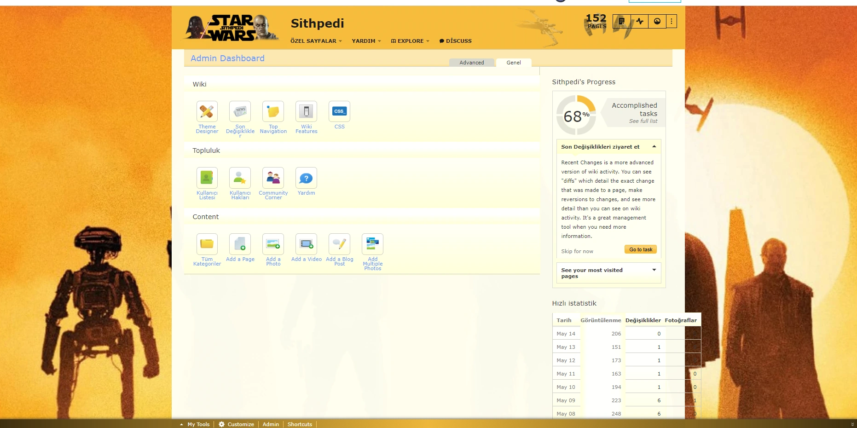Viewport: 857px width, 428px height.
Task: Click the Accomplished tasks label
Action: pyautogui.click(x=634, y=110)
